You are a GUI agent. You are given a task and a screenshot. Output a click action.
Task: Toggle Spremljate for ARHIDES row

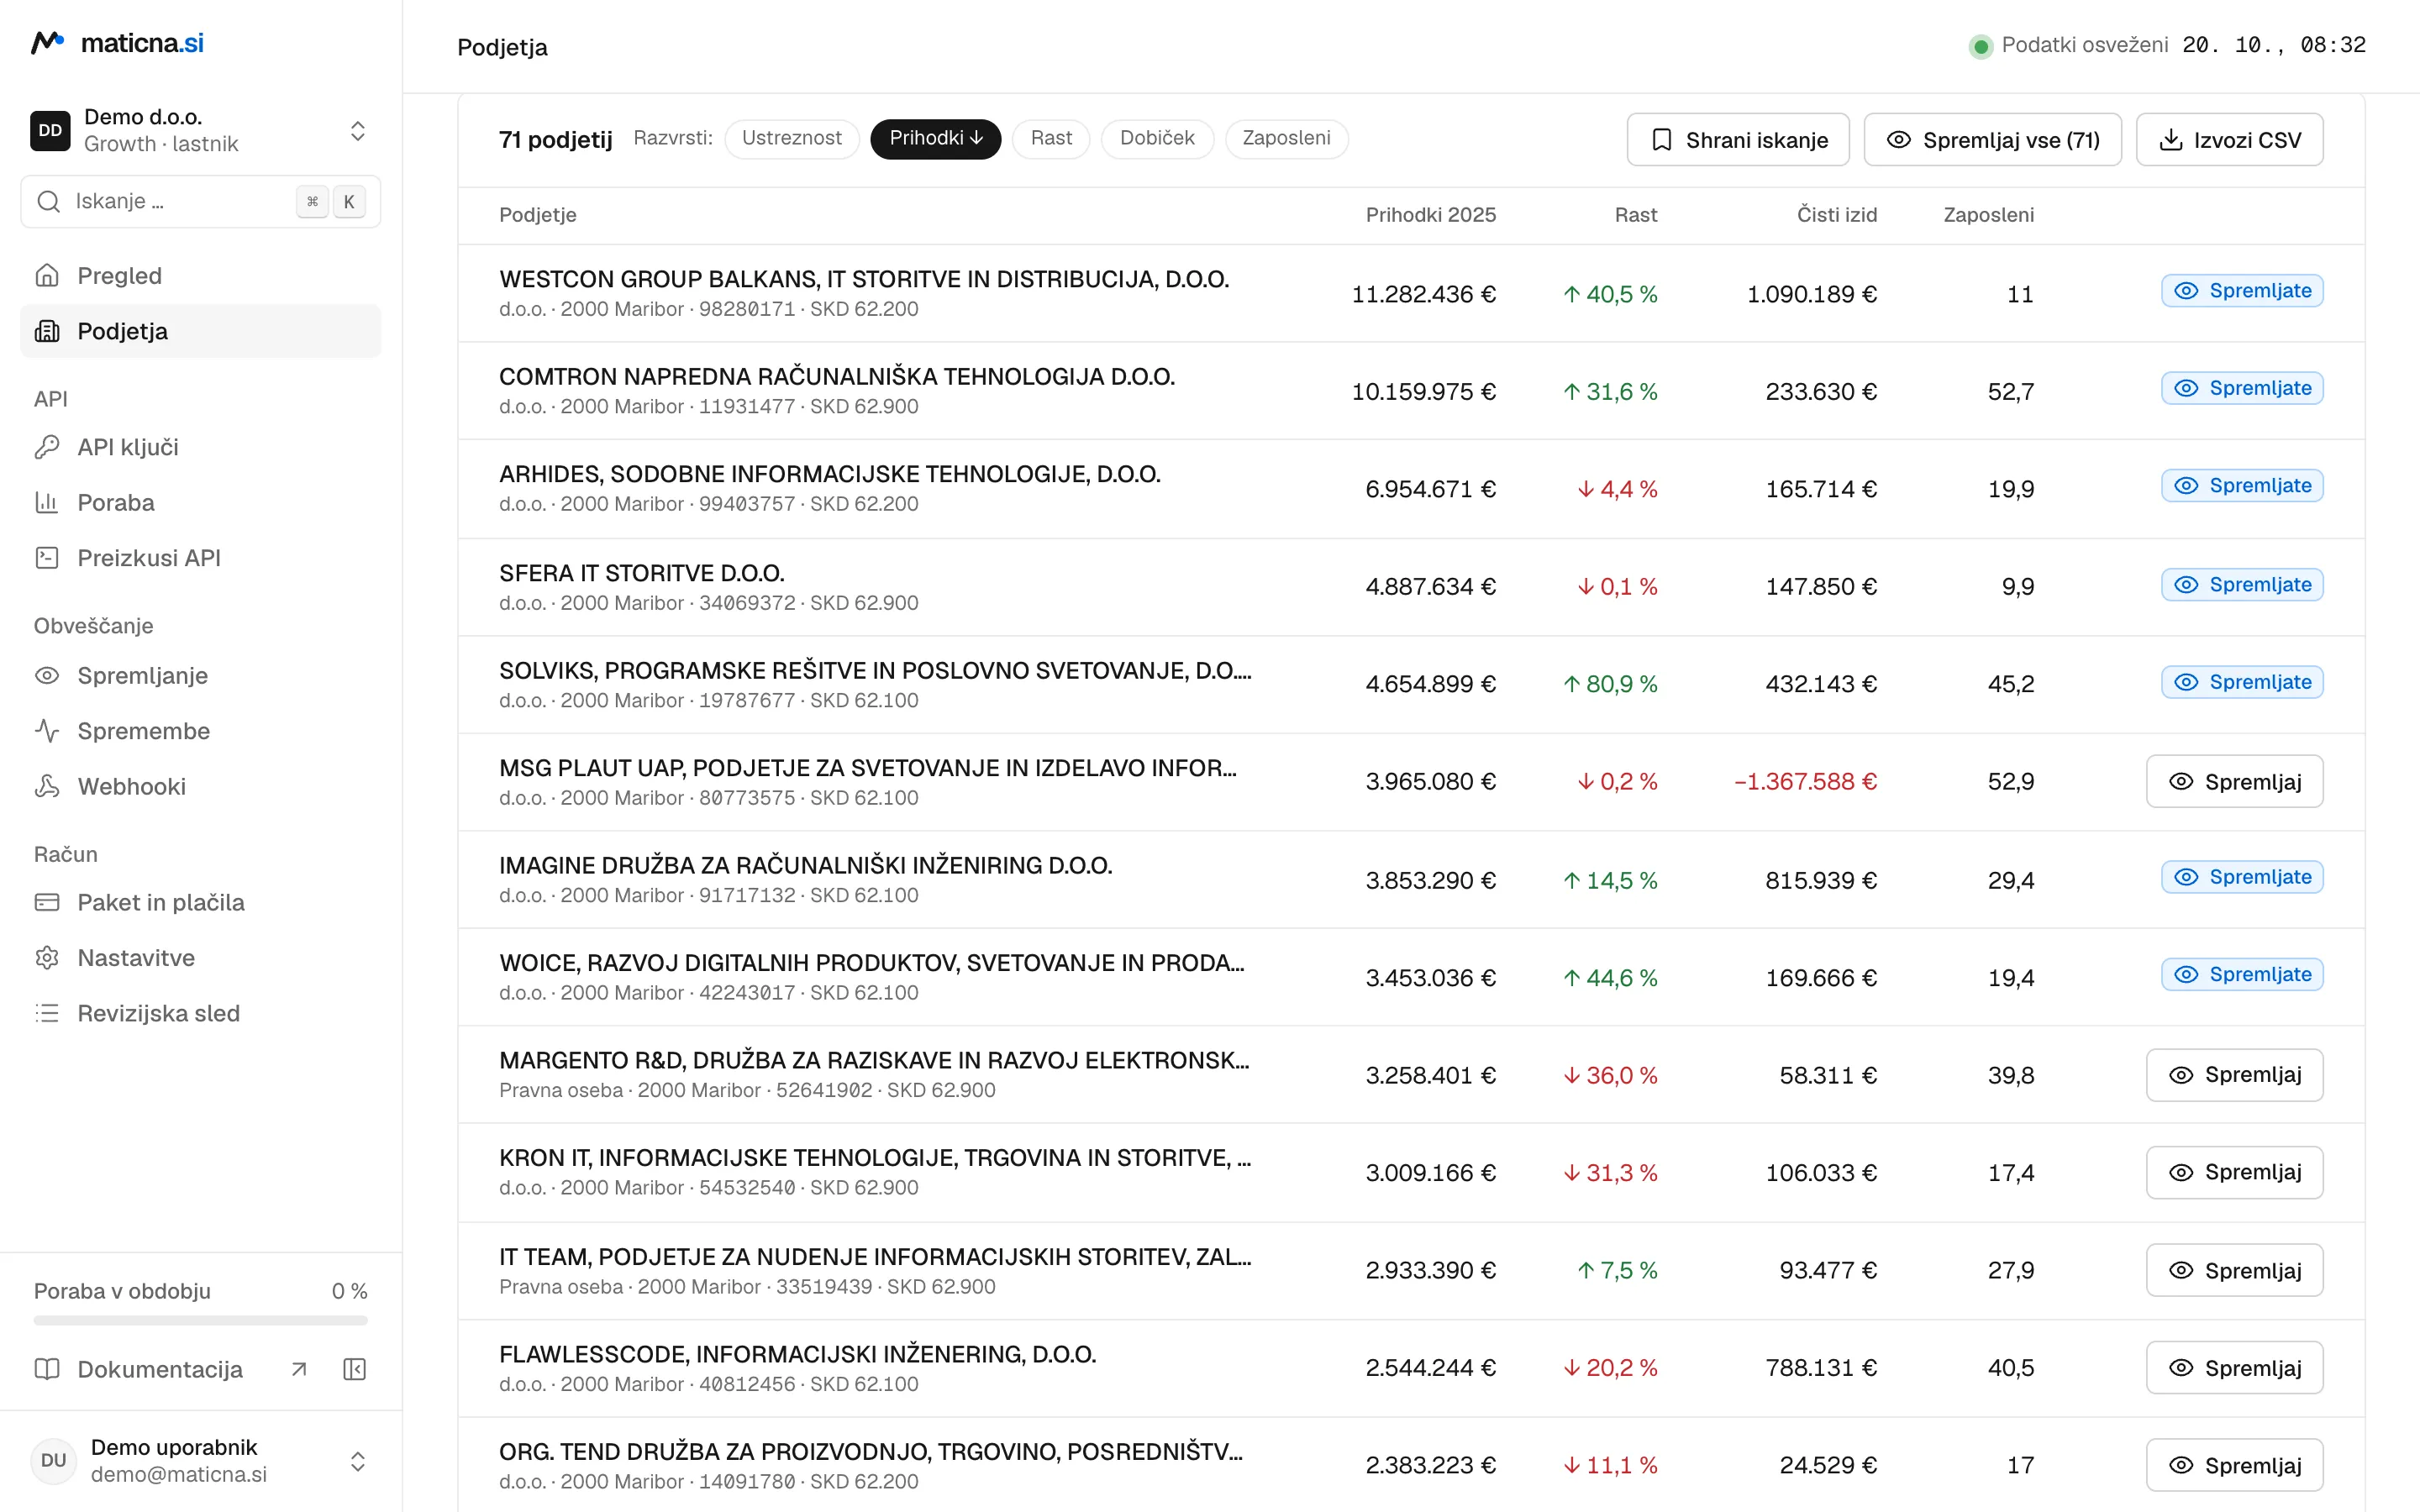click(x=2242, y=486)
